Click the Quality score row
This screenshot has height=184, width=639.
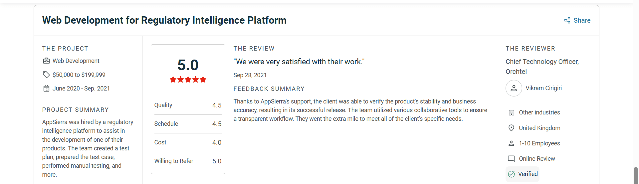click(x=188, y=105)
